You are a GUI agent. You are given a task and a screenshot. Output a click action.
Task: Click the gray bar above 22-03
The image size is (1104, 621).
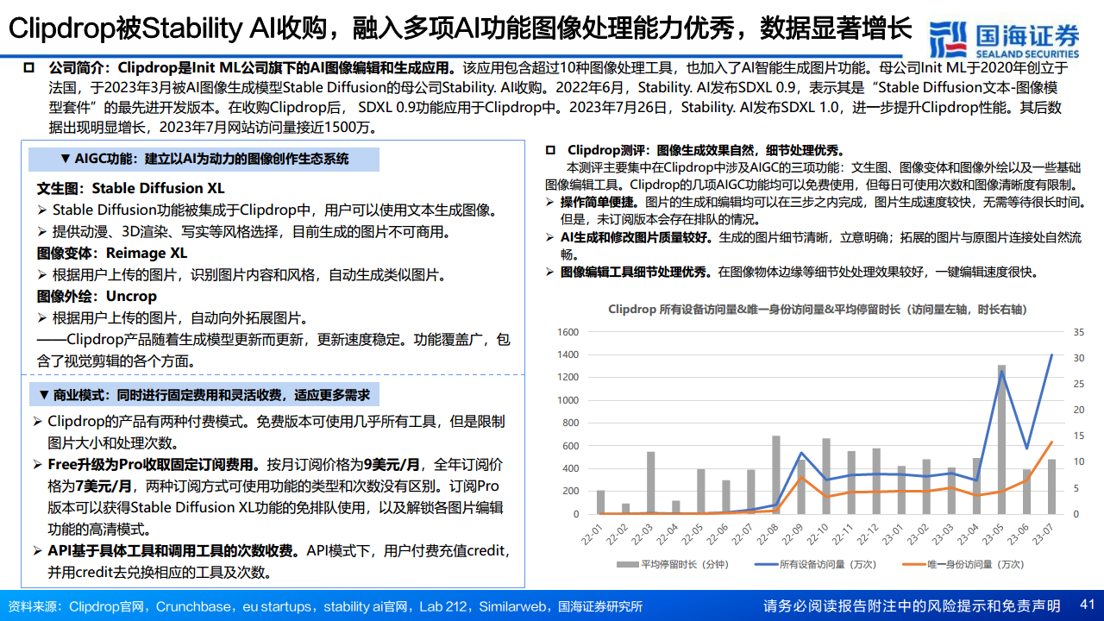point(651,483)
